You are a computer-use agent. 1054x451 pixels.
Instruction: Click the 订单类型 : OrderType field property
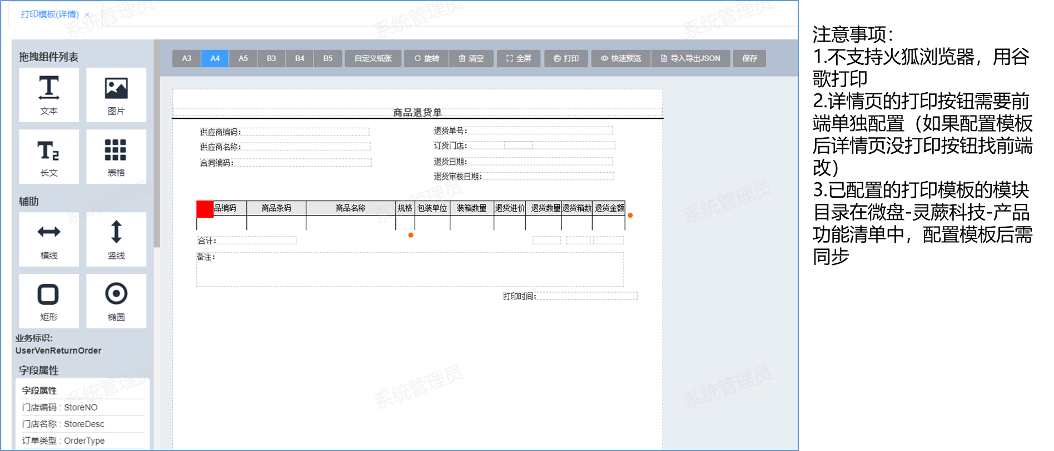[82, 440]
